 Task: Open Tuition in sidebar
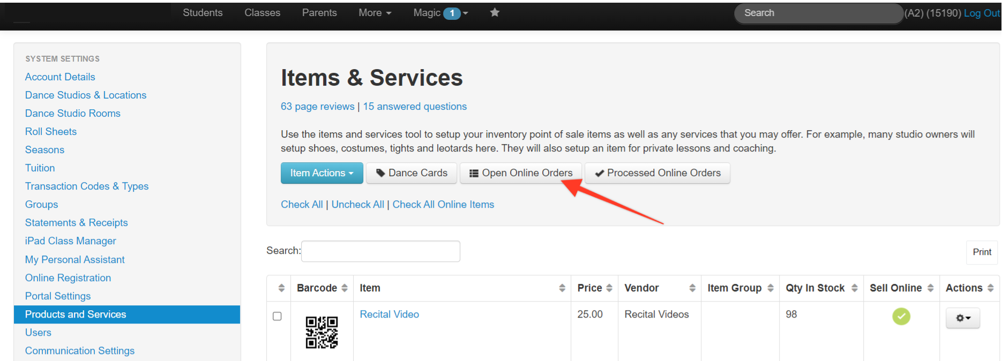40,168
